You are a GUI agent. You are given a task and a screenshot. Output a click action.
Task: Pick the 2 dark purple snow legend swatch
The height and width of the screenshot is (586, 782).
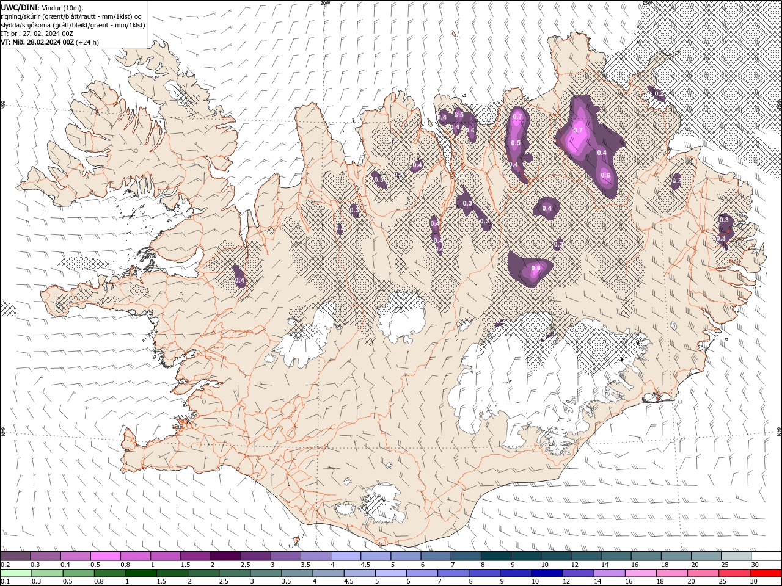tap(225, 556)
